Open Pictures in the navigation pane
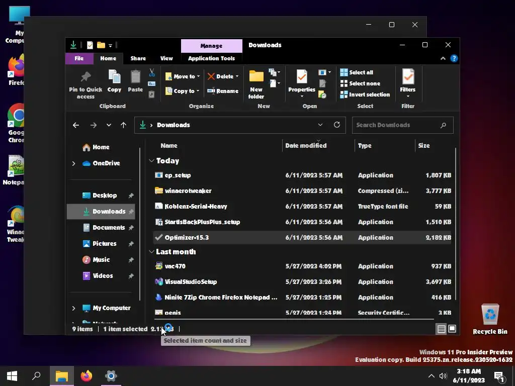Viewport: 515px width, 386px height. coord(100,244)
